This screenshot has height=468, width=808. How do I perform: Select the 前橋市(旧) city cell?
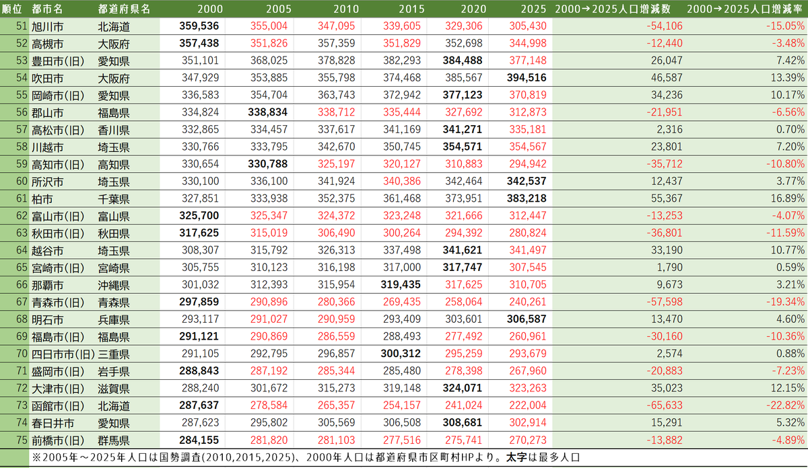pos(58,440)
